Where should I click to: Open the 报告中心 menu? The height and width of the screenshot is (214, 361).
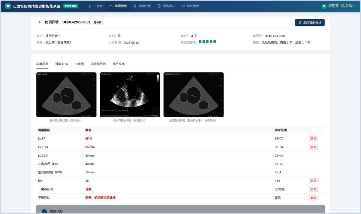pos(166,6)
